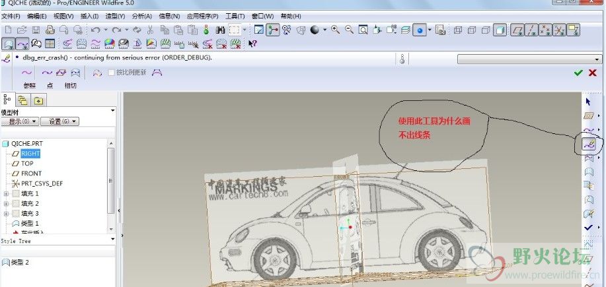Viewport: 606px width, 287px height.
Task: Select the Hidden Line display icon
Action: 471,30
